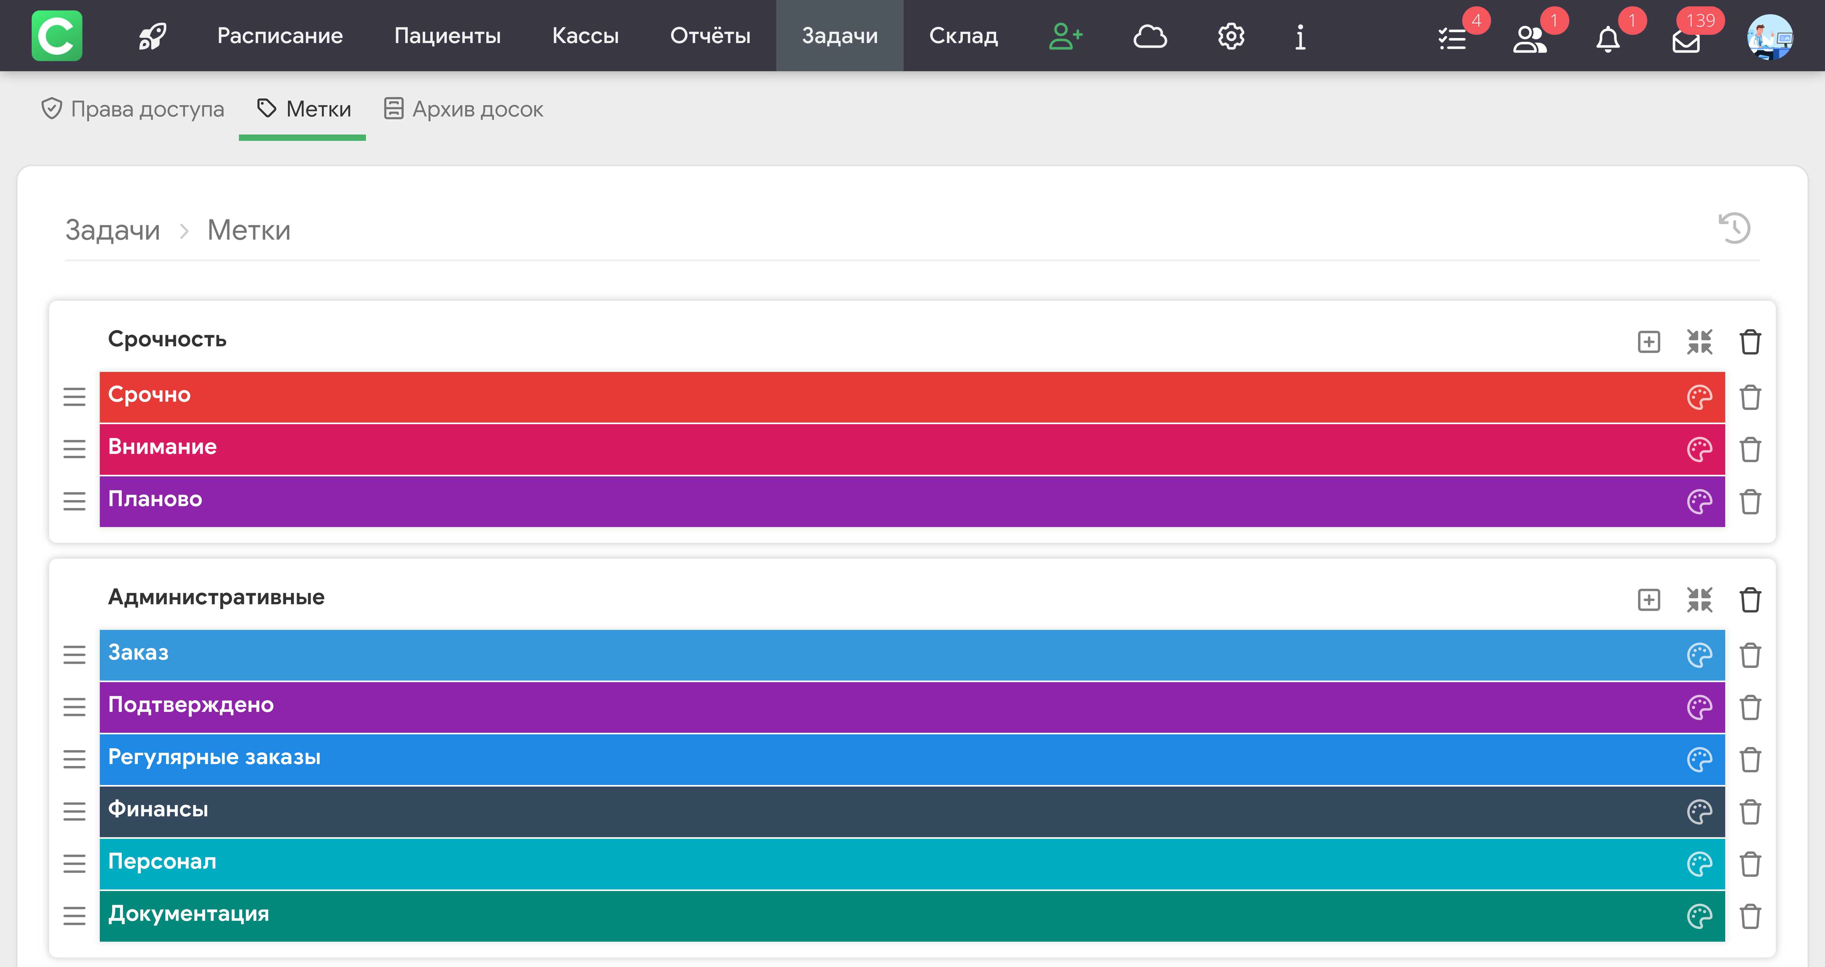The image size is (1825, 967).
Task: Switch to the Архив досок tab
Action: click(464, 109)
